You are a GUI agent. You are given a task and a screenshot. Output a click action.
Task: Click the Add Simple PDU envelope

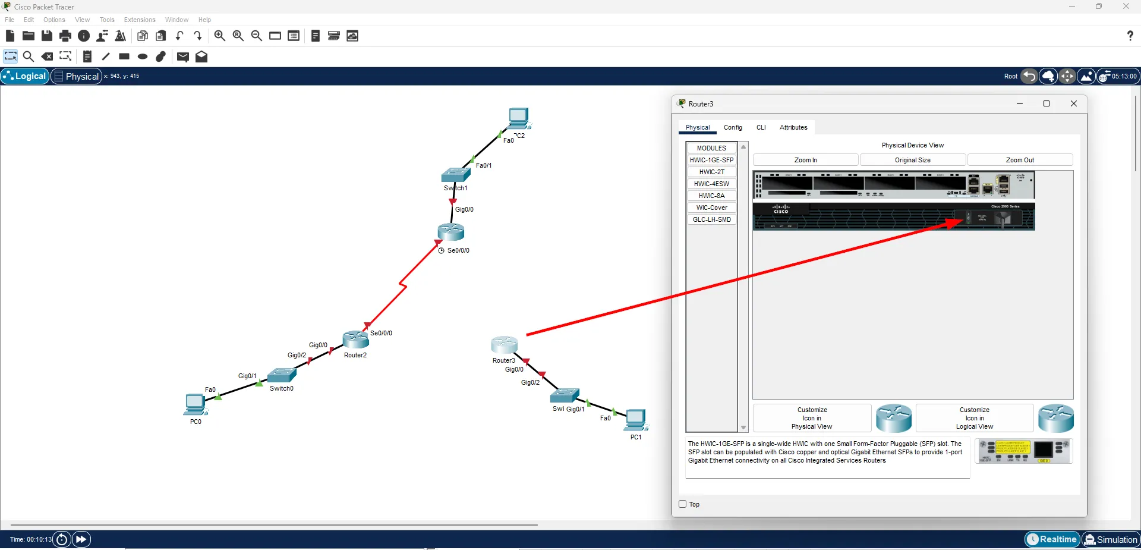(x=183, y=56)
